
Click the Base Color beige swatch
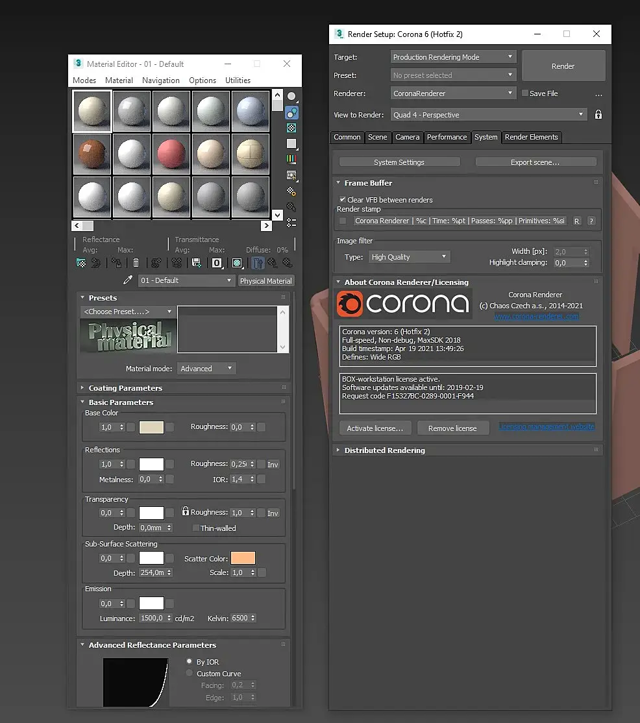(x=151, y=427)
